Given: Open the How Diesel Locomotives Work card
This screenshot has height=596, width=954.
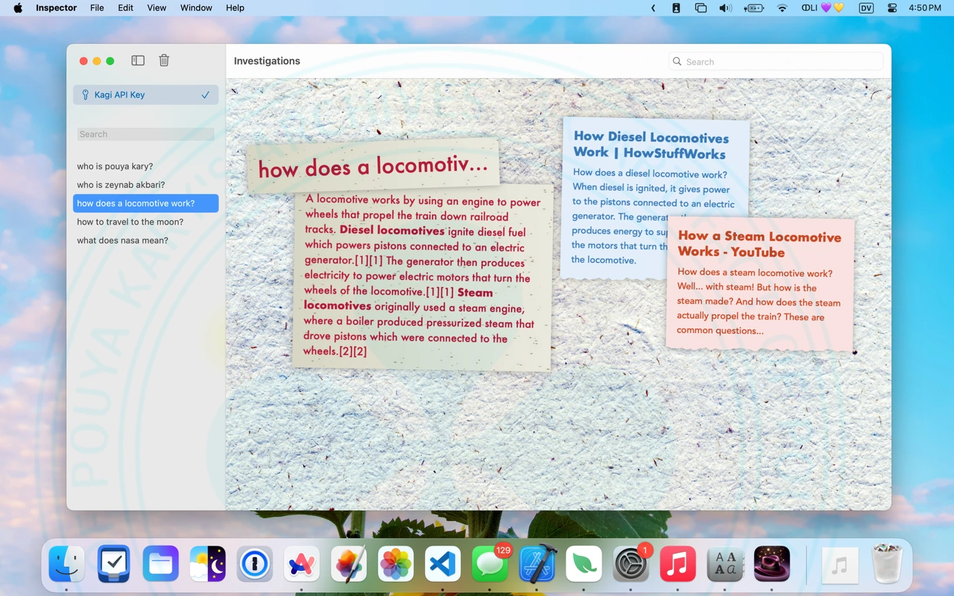Looking at the screenshot, I should pos(651,145).
